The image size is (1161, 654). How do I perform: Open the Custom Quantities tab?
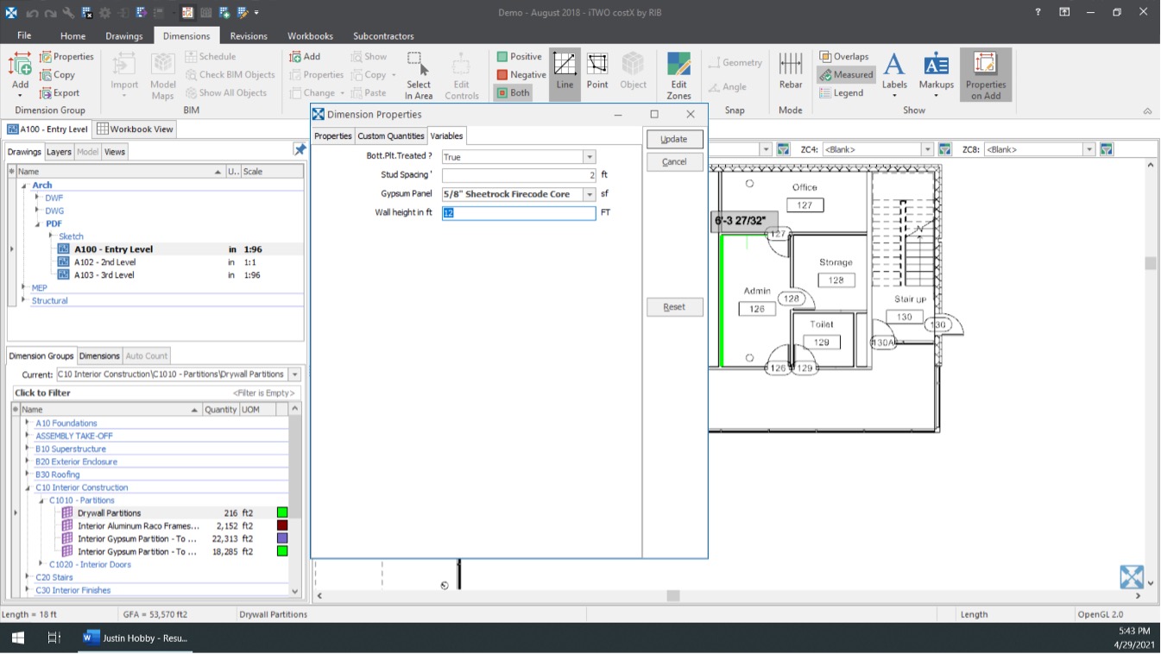(391, 136)
